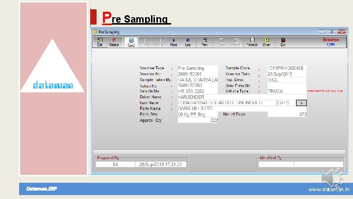Select the Sample Taken By field
The height and width of the screenshot is (199, 353).
point(198,80)
